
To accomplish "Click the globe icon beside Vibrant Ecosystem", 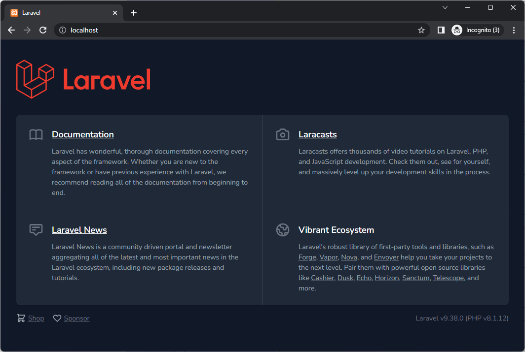I will point(283,230).
